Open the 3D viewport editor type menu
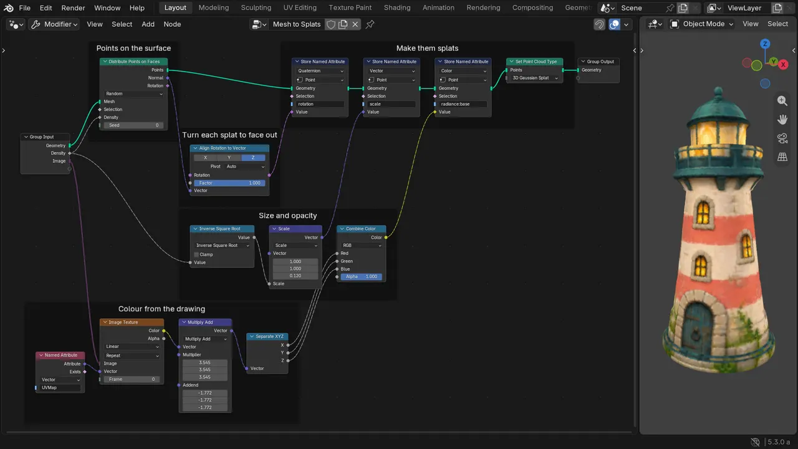This screenshot has height=449, width=798. 655,24
